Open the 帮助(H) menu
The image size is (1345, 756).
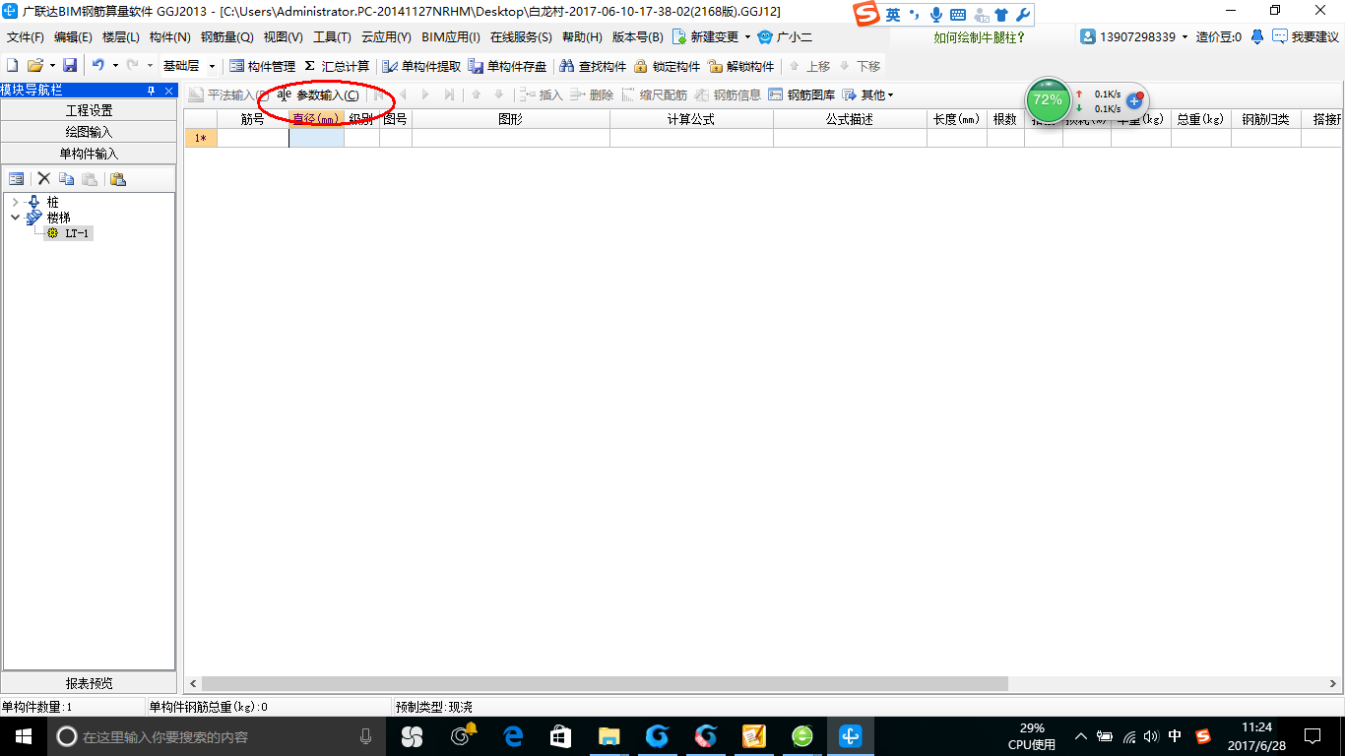[581, 37]
